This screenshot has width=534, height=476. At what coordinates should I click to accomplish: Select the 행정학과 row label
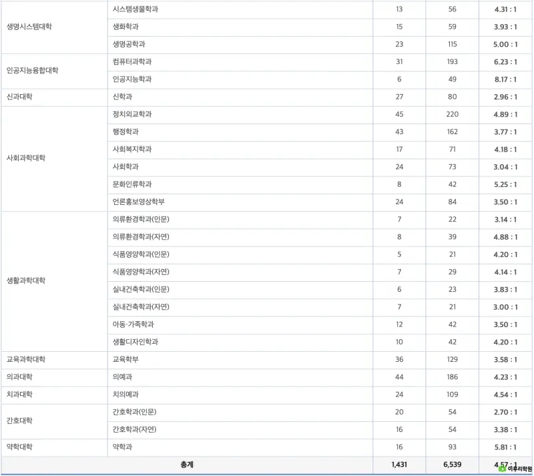click(125, 132)
